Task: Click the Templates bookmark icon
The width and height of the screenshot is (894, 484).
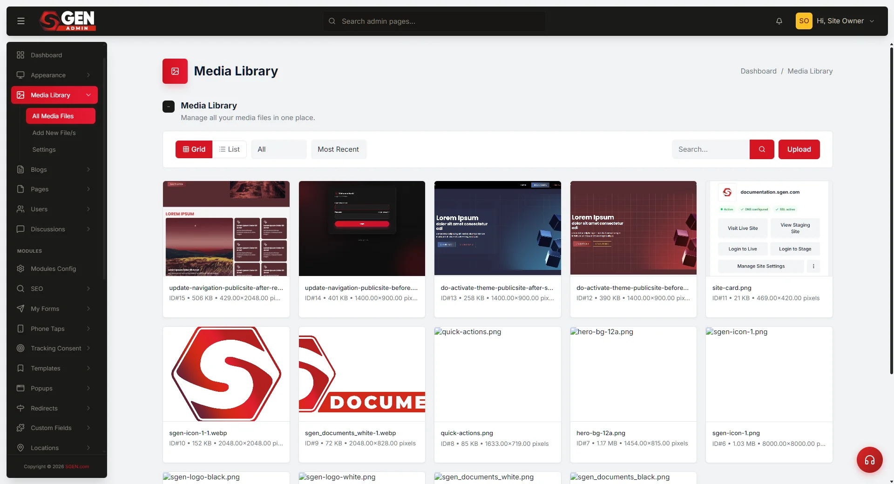Action: (20, 368)
